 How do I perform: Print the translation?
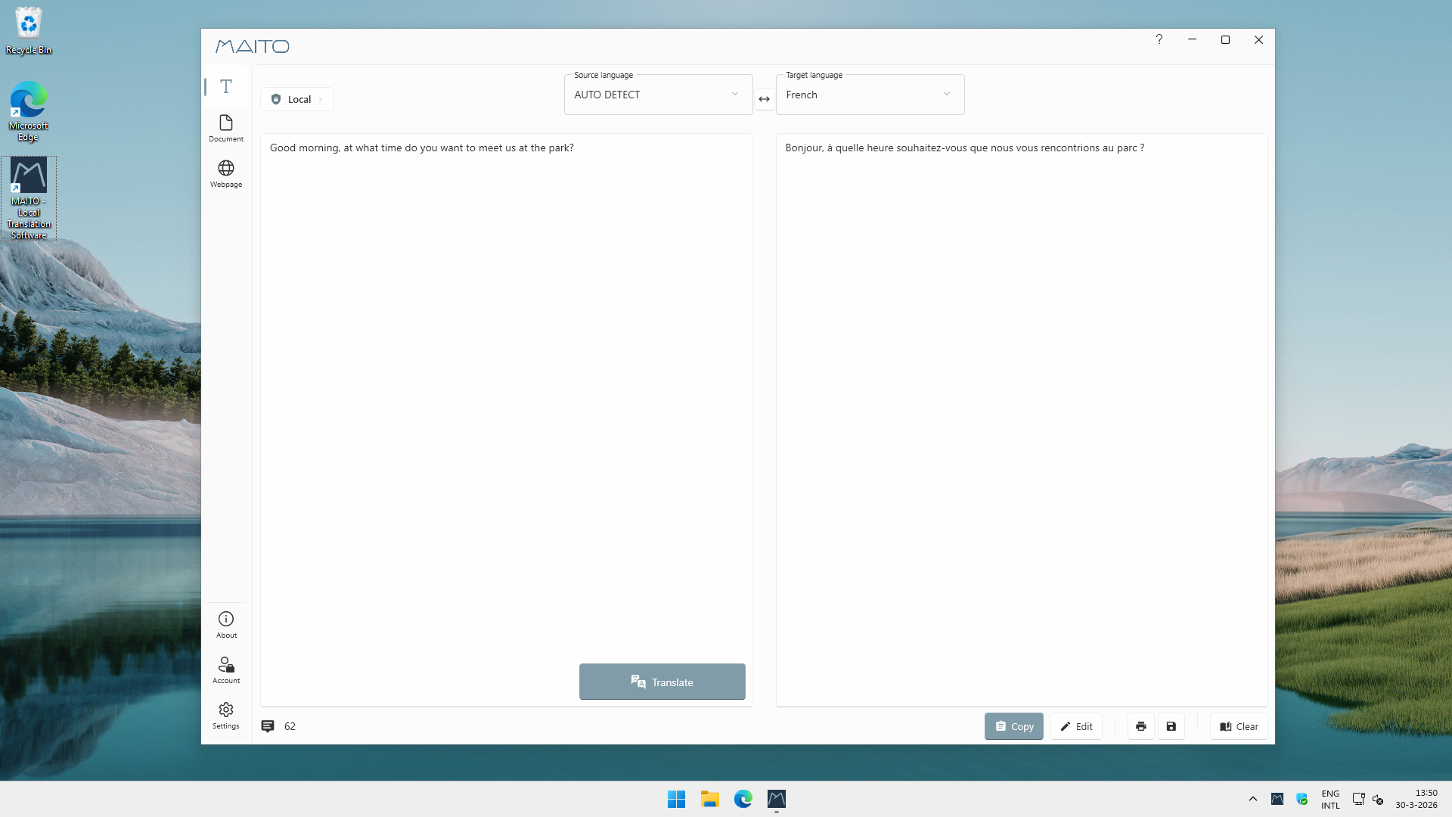tap(1140, 726)
